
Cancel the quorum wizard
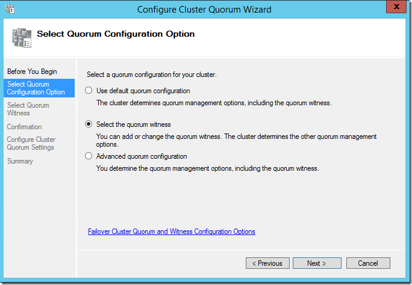click(x=368, y=263)
